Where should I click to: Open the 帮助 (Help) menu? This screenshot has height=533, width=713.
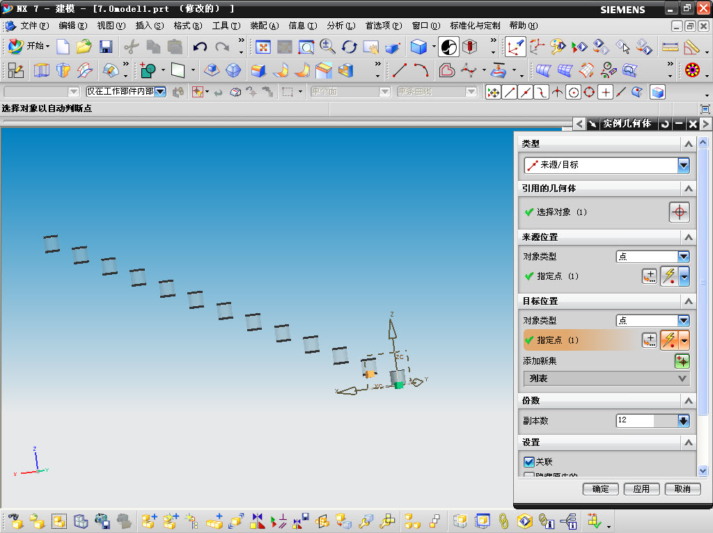point(524,26)
